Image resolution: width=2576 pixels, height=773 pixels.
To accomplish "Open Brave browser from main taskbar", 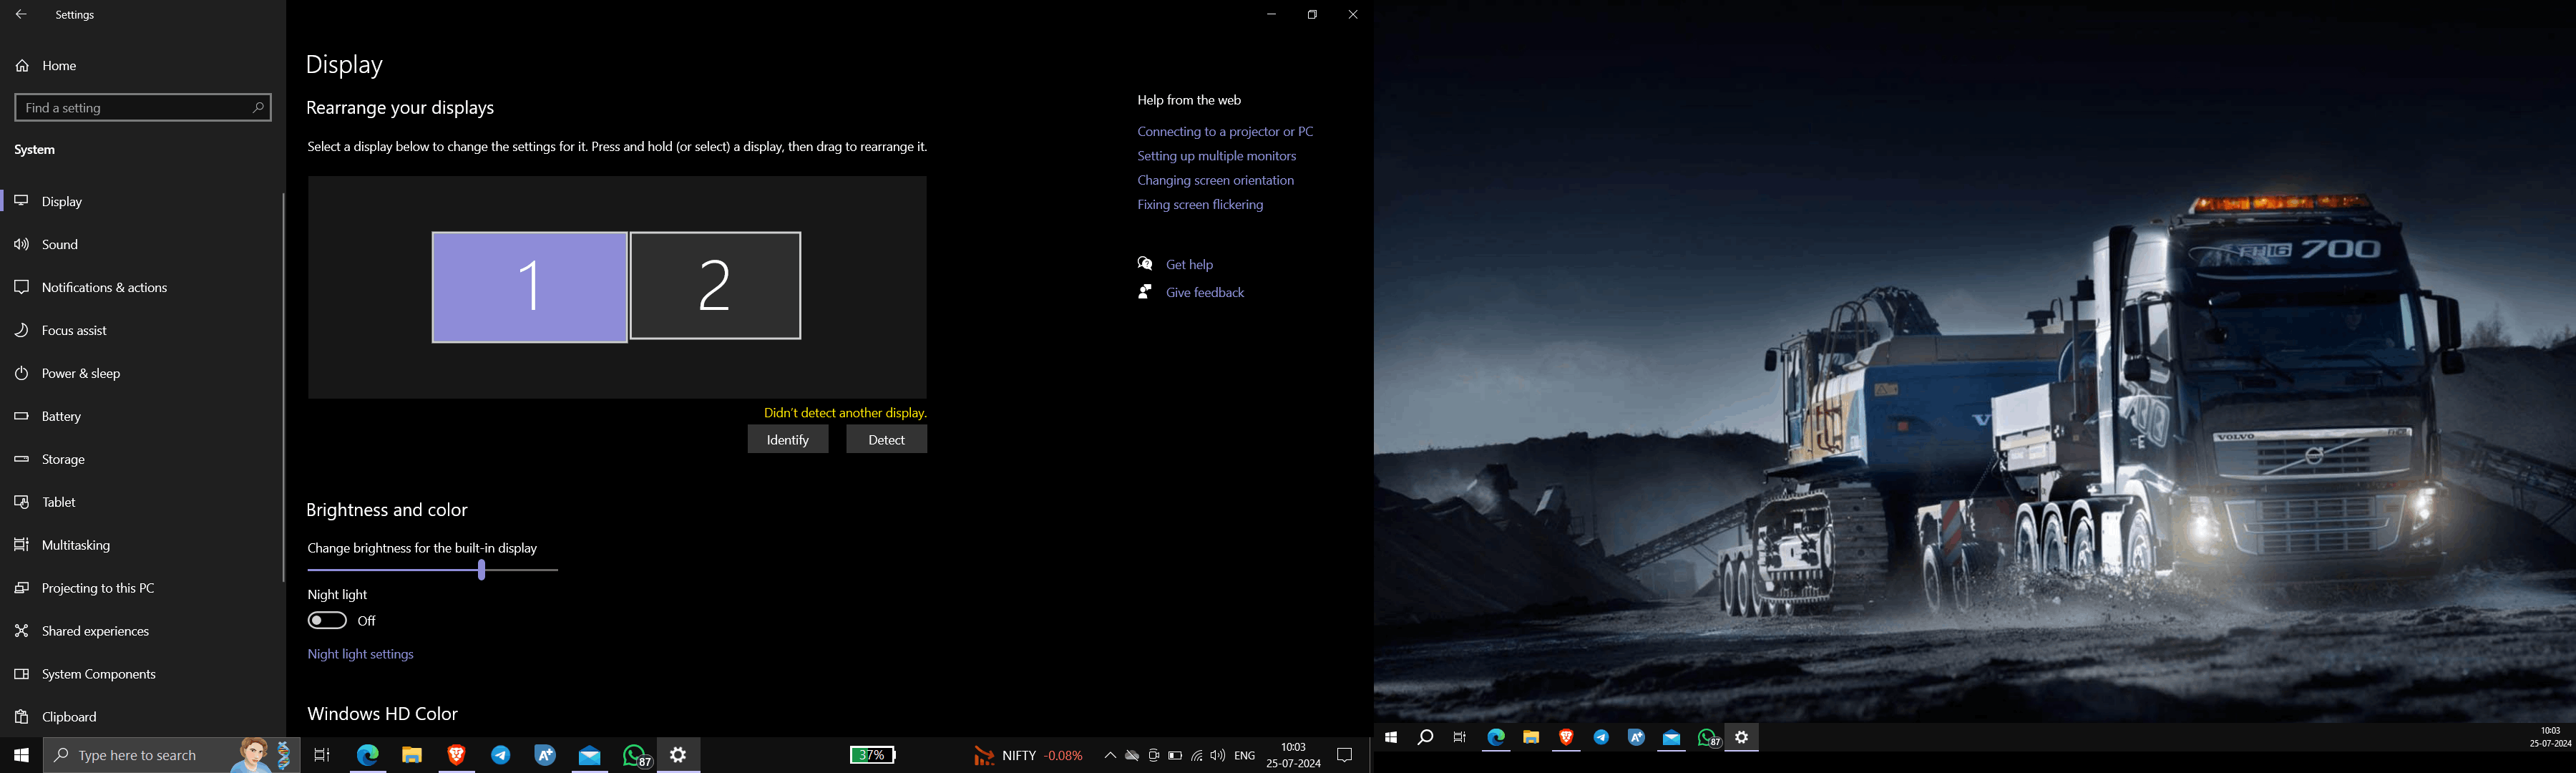I will click(x=456, y=755).
